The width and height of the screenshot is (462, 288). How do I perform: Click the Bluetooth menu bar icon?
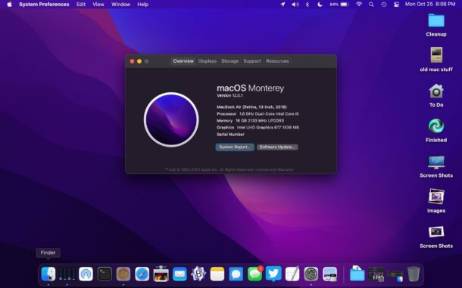[307, 5]
